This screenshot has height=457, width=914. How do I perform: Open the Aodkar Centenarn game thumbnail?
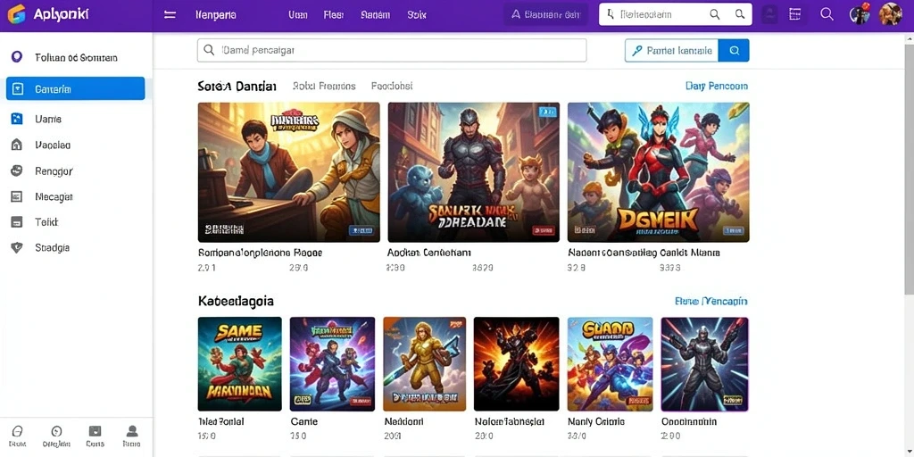tap(473, 172)
